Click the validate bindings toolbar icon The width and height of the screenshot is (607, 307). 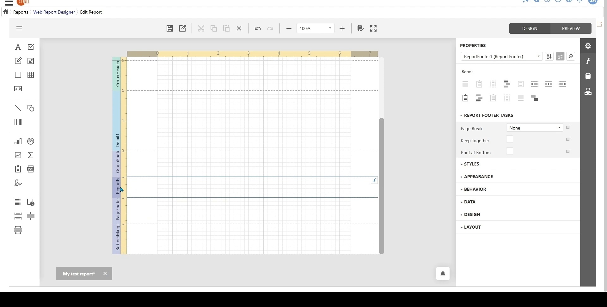(x=361, y=29)
